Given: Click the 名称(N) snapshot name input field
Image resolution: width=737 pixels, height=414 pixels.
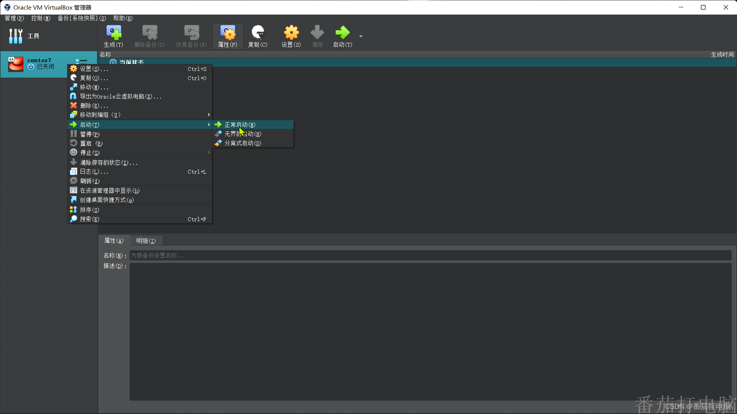Looking at the screenshot, I should tap(430, 256).
